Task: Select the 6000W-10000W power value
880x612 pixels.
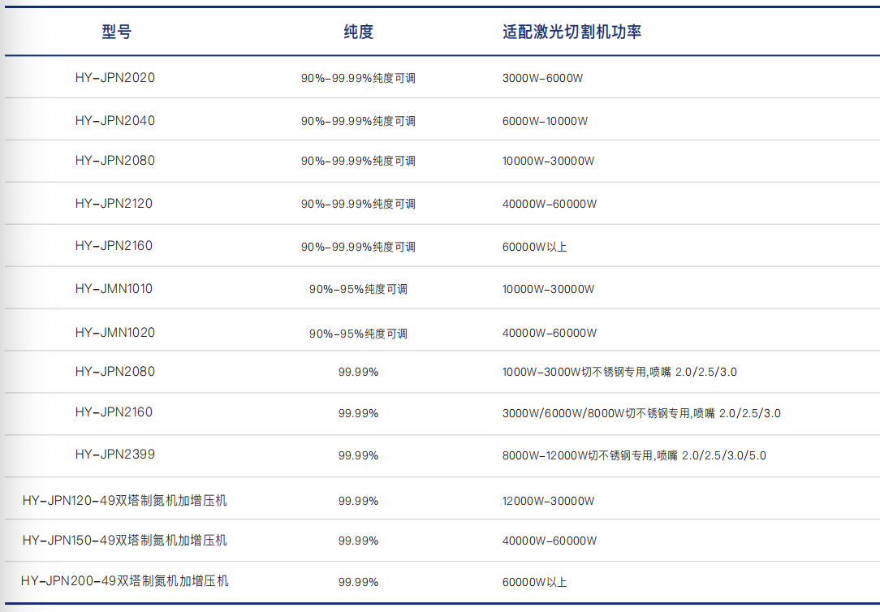Action: click(545, 121)
